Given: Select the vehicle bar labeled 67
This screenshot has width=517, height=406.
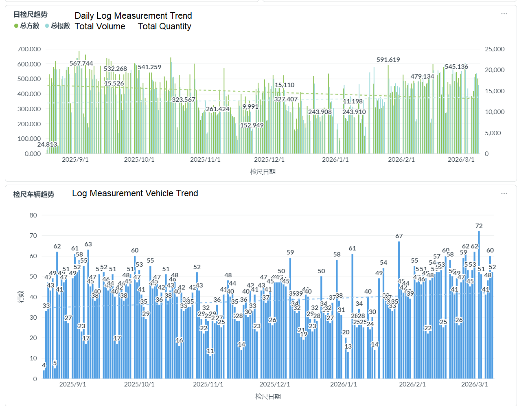Looking at the screenshot, I should point(399,309).
